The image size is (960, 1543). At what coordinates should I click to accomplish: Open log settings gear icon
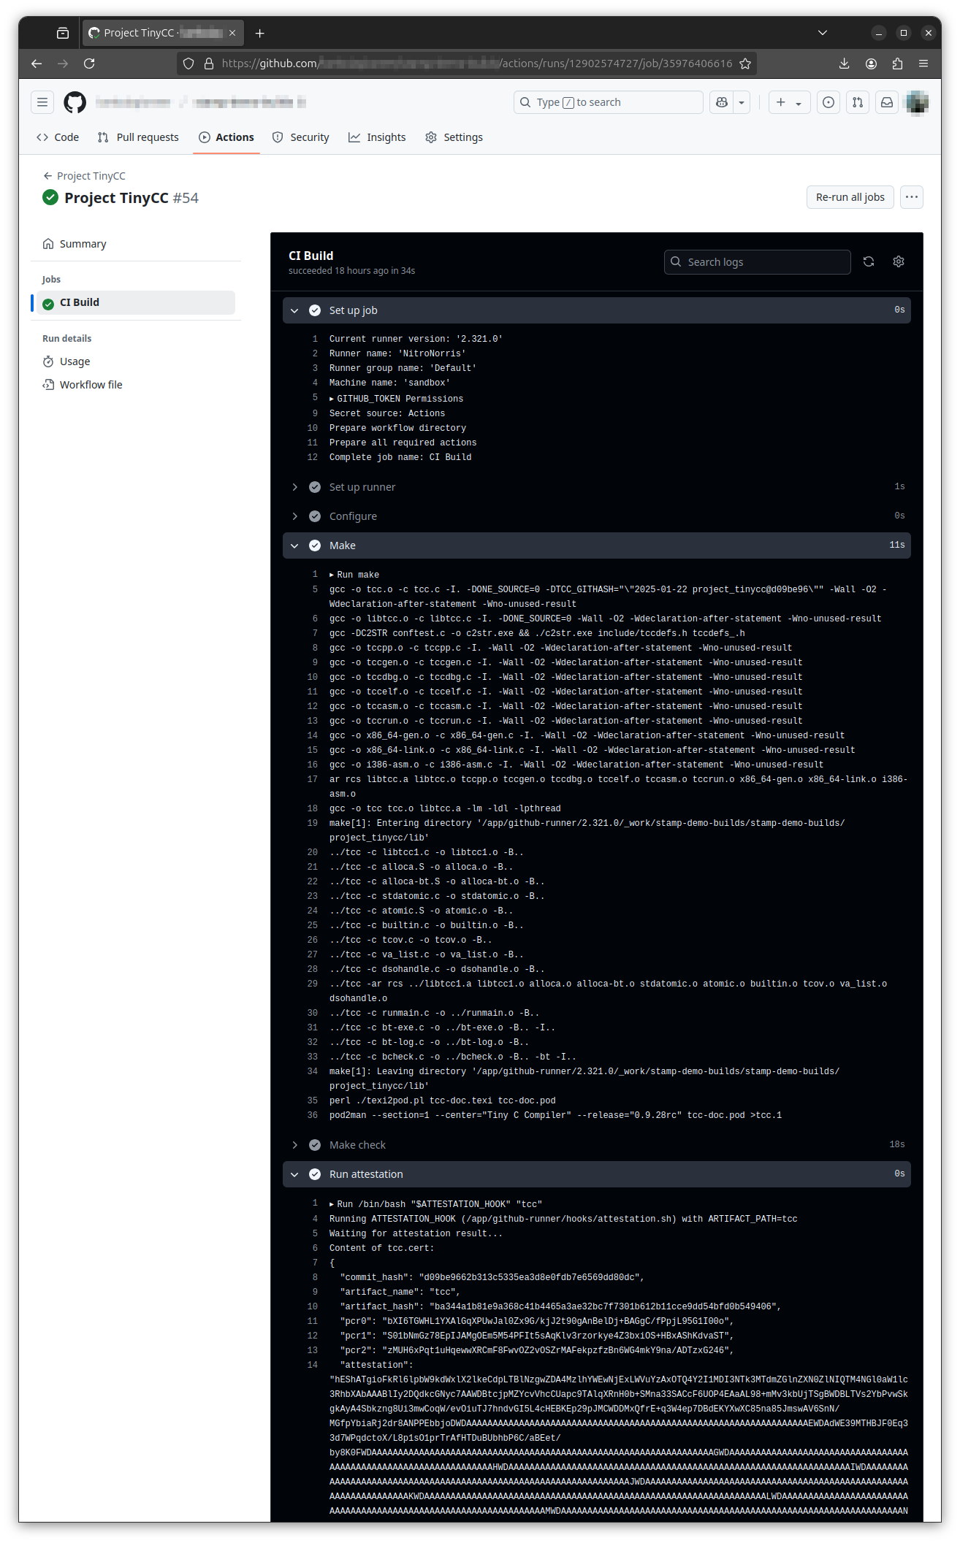[x=899, y=261]
